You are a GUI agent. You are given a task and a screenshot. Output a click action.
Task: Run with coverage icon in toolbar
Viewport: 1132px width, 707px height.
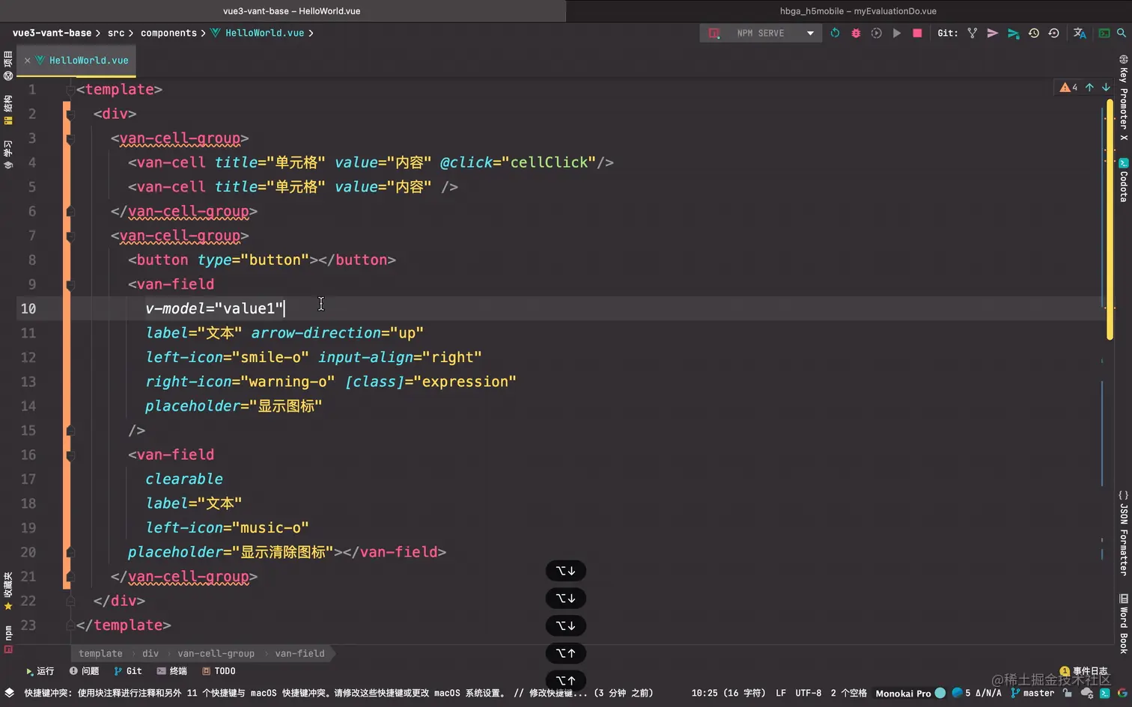(x=876, y=33)
